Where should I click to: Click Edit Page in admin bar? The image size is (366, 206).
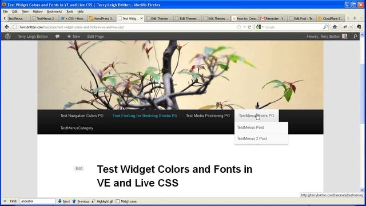click(96, 37)
